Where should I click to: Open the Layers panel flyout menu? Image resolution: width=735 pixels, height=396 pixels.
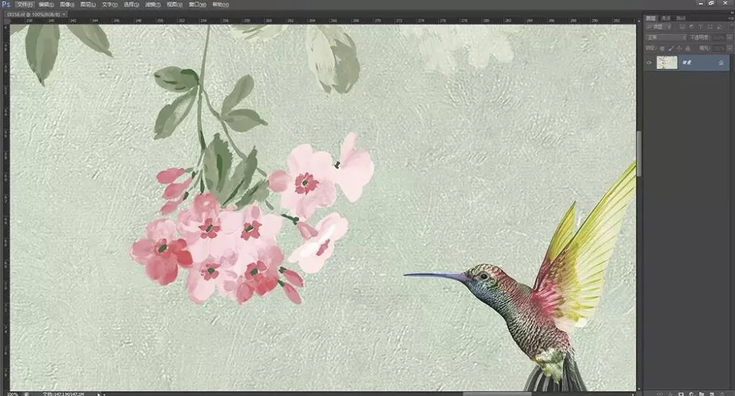point(731,18)
